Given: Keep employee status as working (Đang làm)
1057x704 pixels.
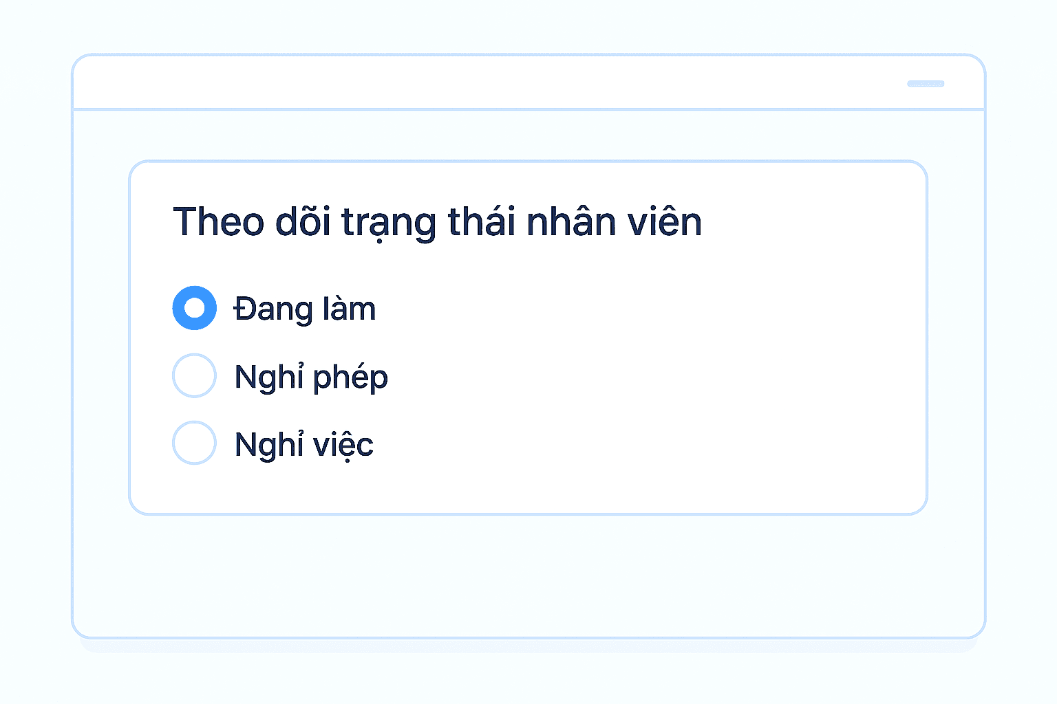Looking at the screenshot, I should pyautogui.click(x=194, y=308).
